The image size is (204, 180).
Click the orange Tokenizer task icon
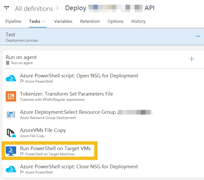coord(11,96)
